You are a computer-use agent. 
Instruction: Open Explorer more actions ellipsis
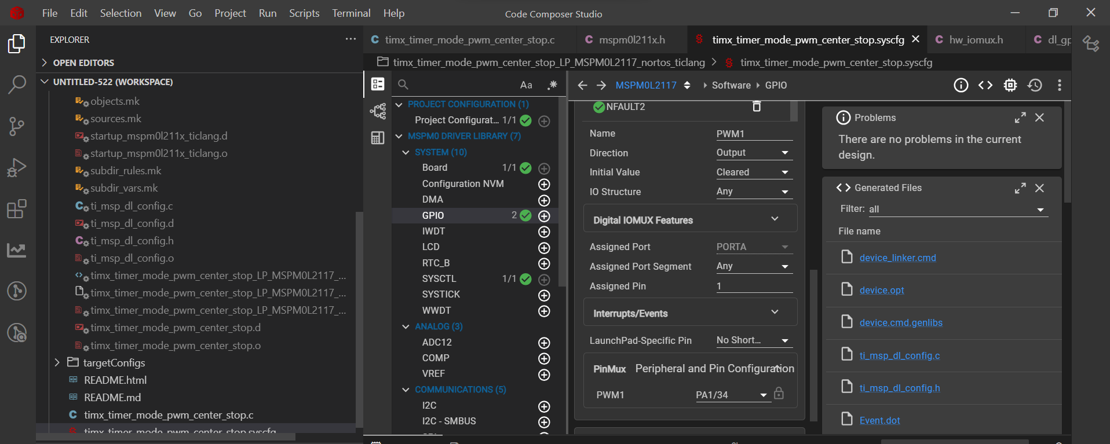pyautogui.click(x=350, y=39)
